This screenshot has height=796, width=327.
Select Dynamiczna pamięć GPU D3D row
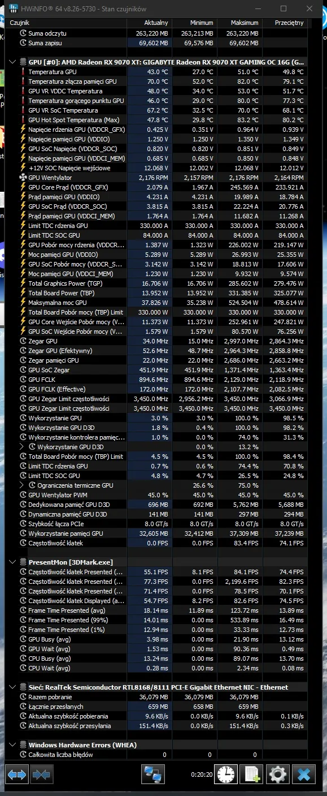point(157,514)
